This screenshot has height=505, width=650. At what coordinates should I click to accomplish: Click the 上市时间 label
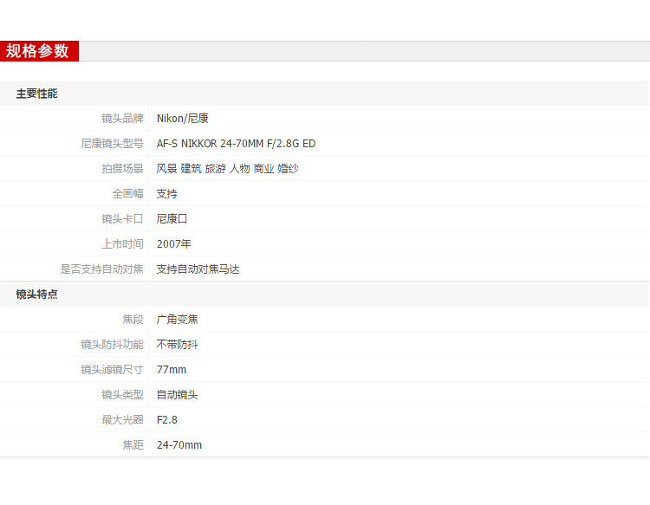point(122,244)
